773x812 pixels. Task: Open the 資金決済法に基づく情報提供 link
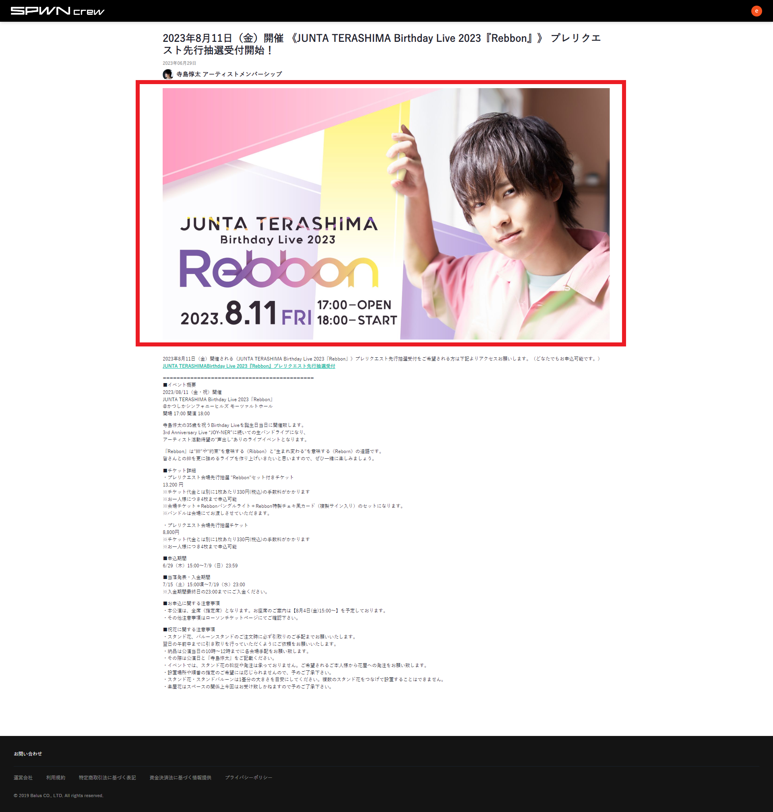[180, 778]
